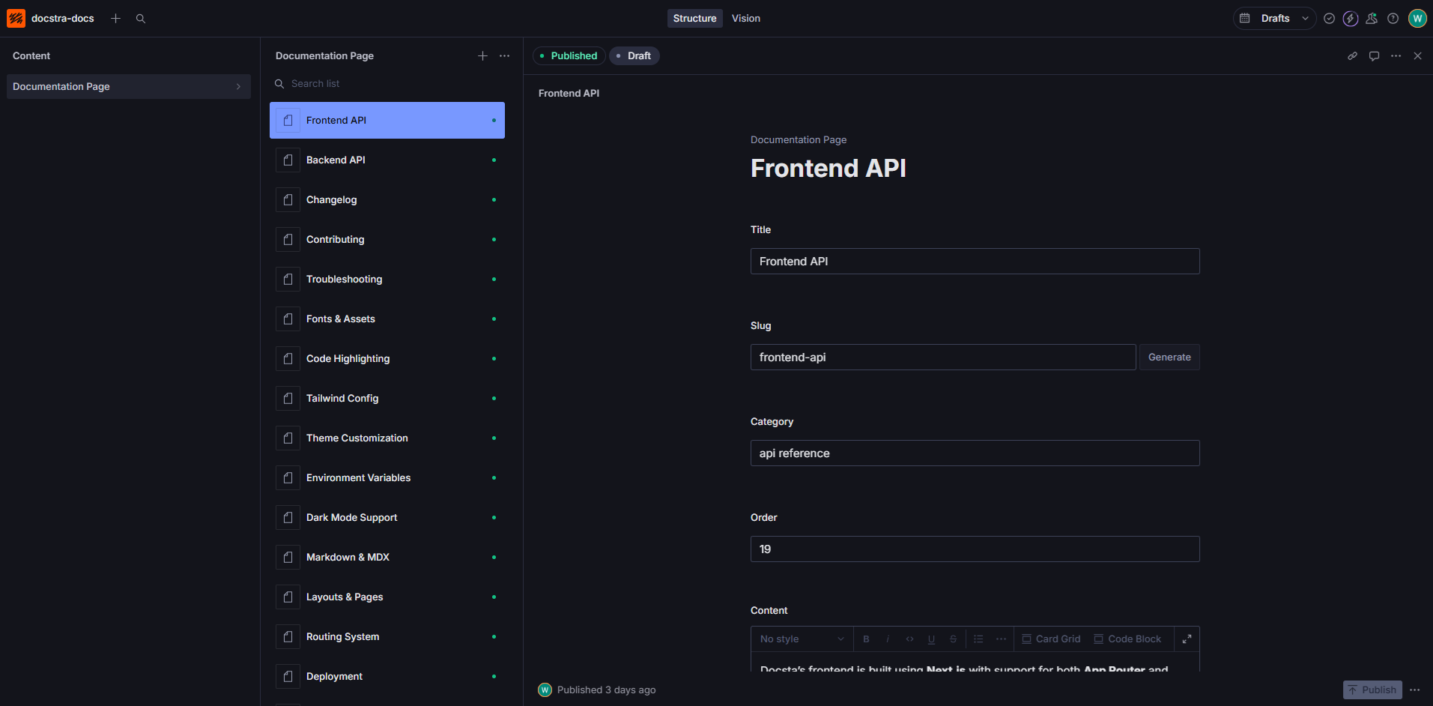This screenshot has width=1433, height=706.
Task: Copy the document link via the chain icon
Action: coord(1352,55)
